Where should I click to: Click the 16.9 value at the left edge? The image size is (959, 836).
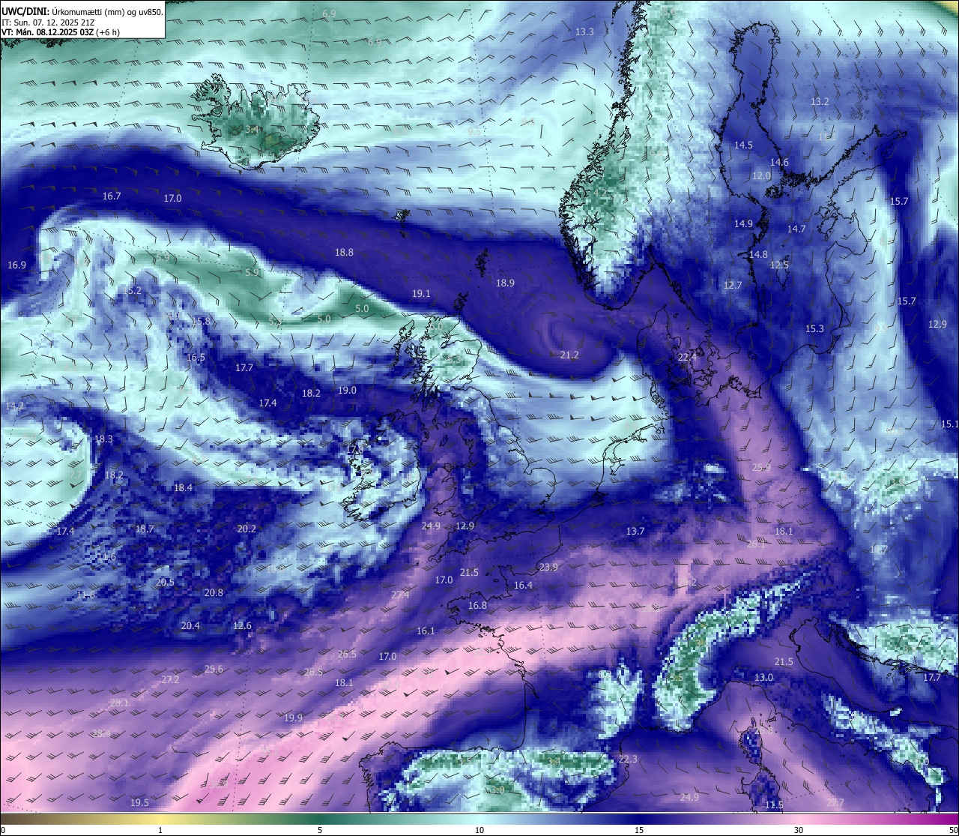coord(16,265)
